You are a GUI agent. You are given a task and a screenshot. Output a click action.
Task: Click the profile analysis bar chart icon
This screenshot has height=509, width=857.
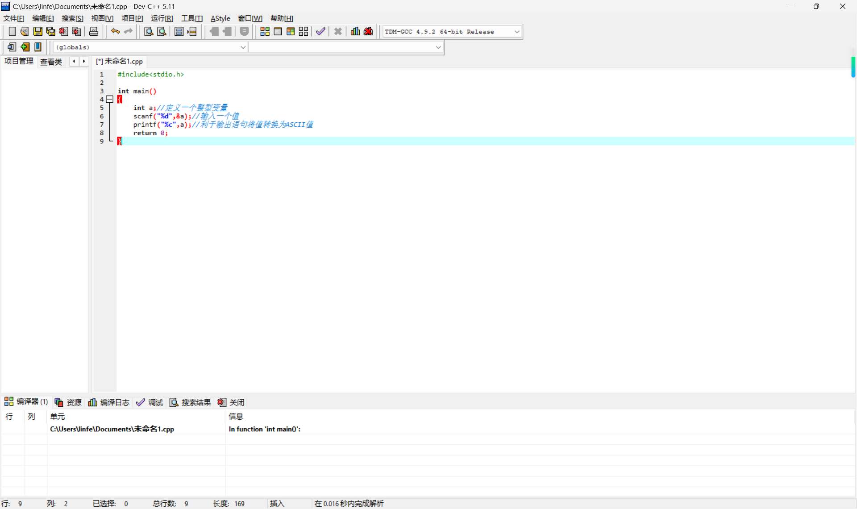coord(355,31)
